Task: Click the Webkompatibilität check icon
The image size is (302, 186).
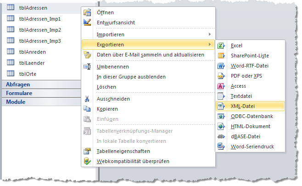Action: 87,161
